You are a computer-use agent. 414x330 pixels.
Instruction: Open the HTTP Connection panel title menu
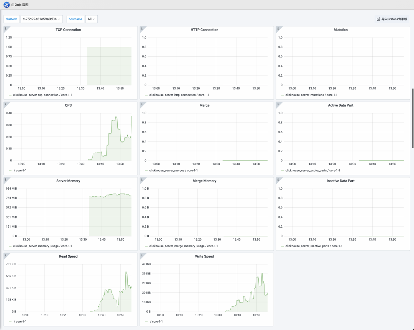(204, 30)
